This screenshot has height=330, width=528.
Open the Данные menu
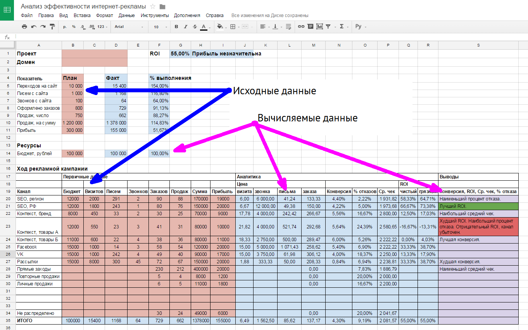pos(127,16)
